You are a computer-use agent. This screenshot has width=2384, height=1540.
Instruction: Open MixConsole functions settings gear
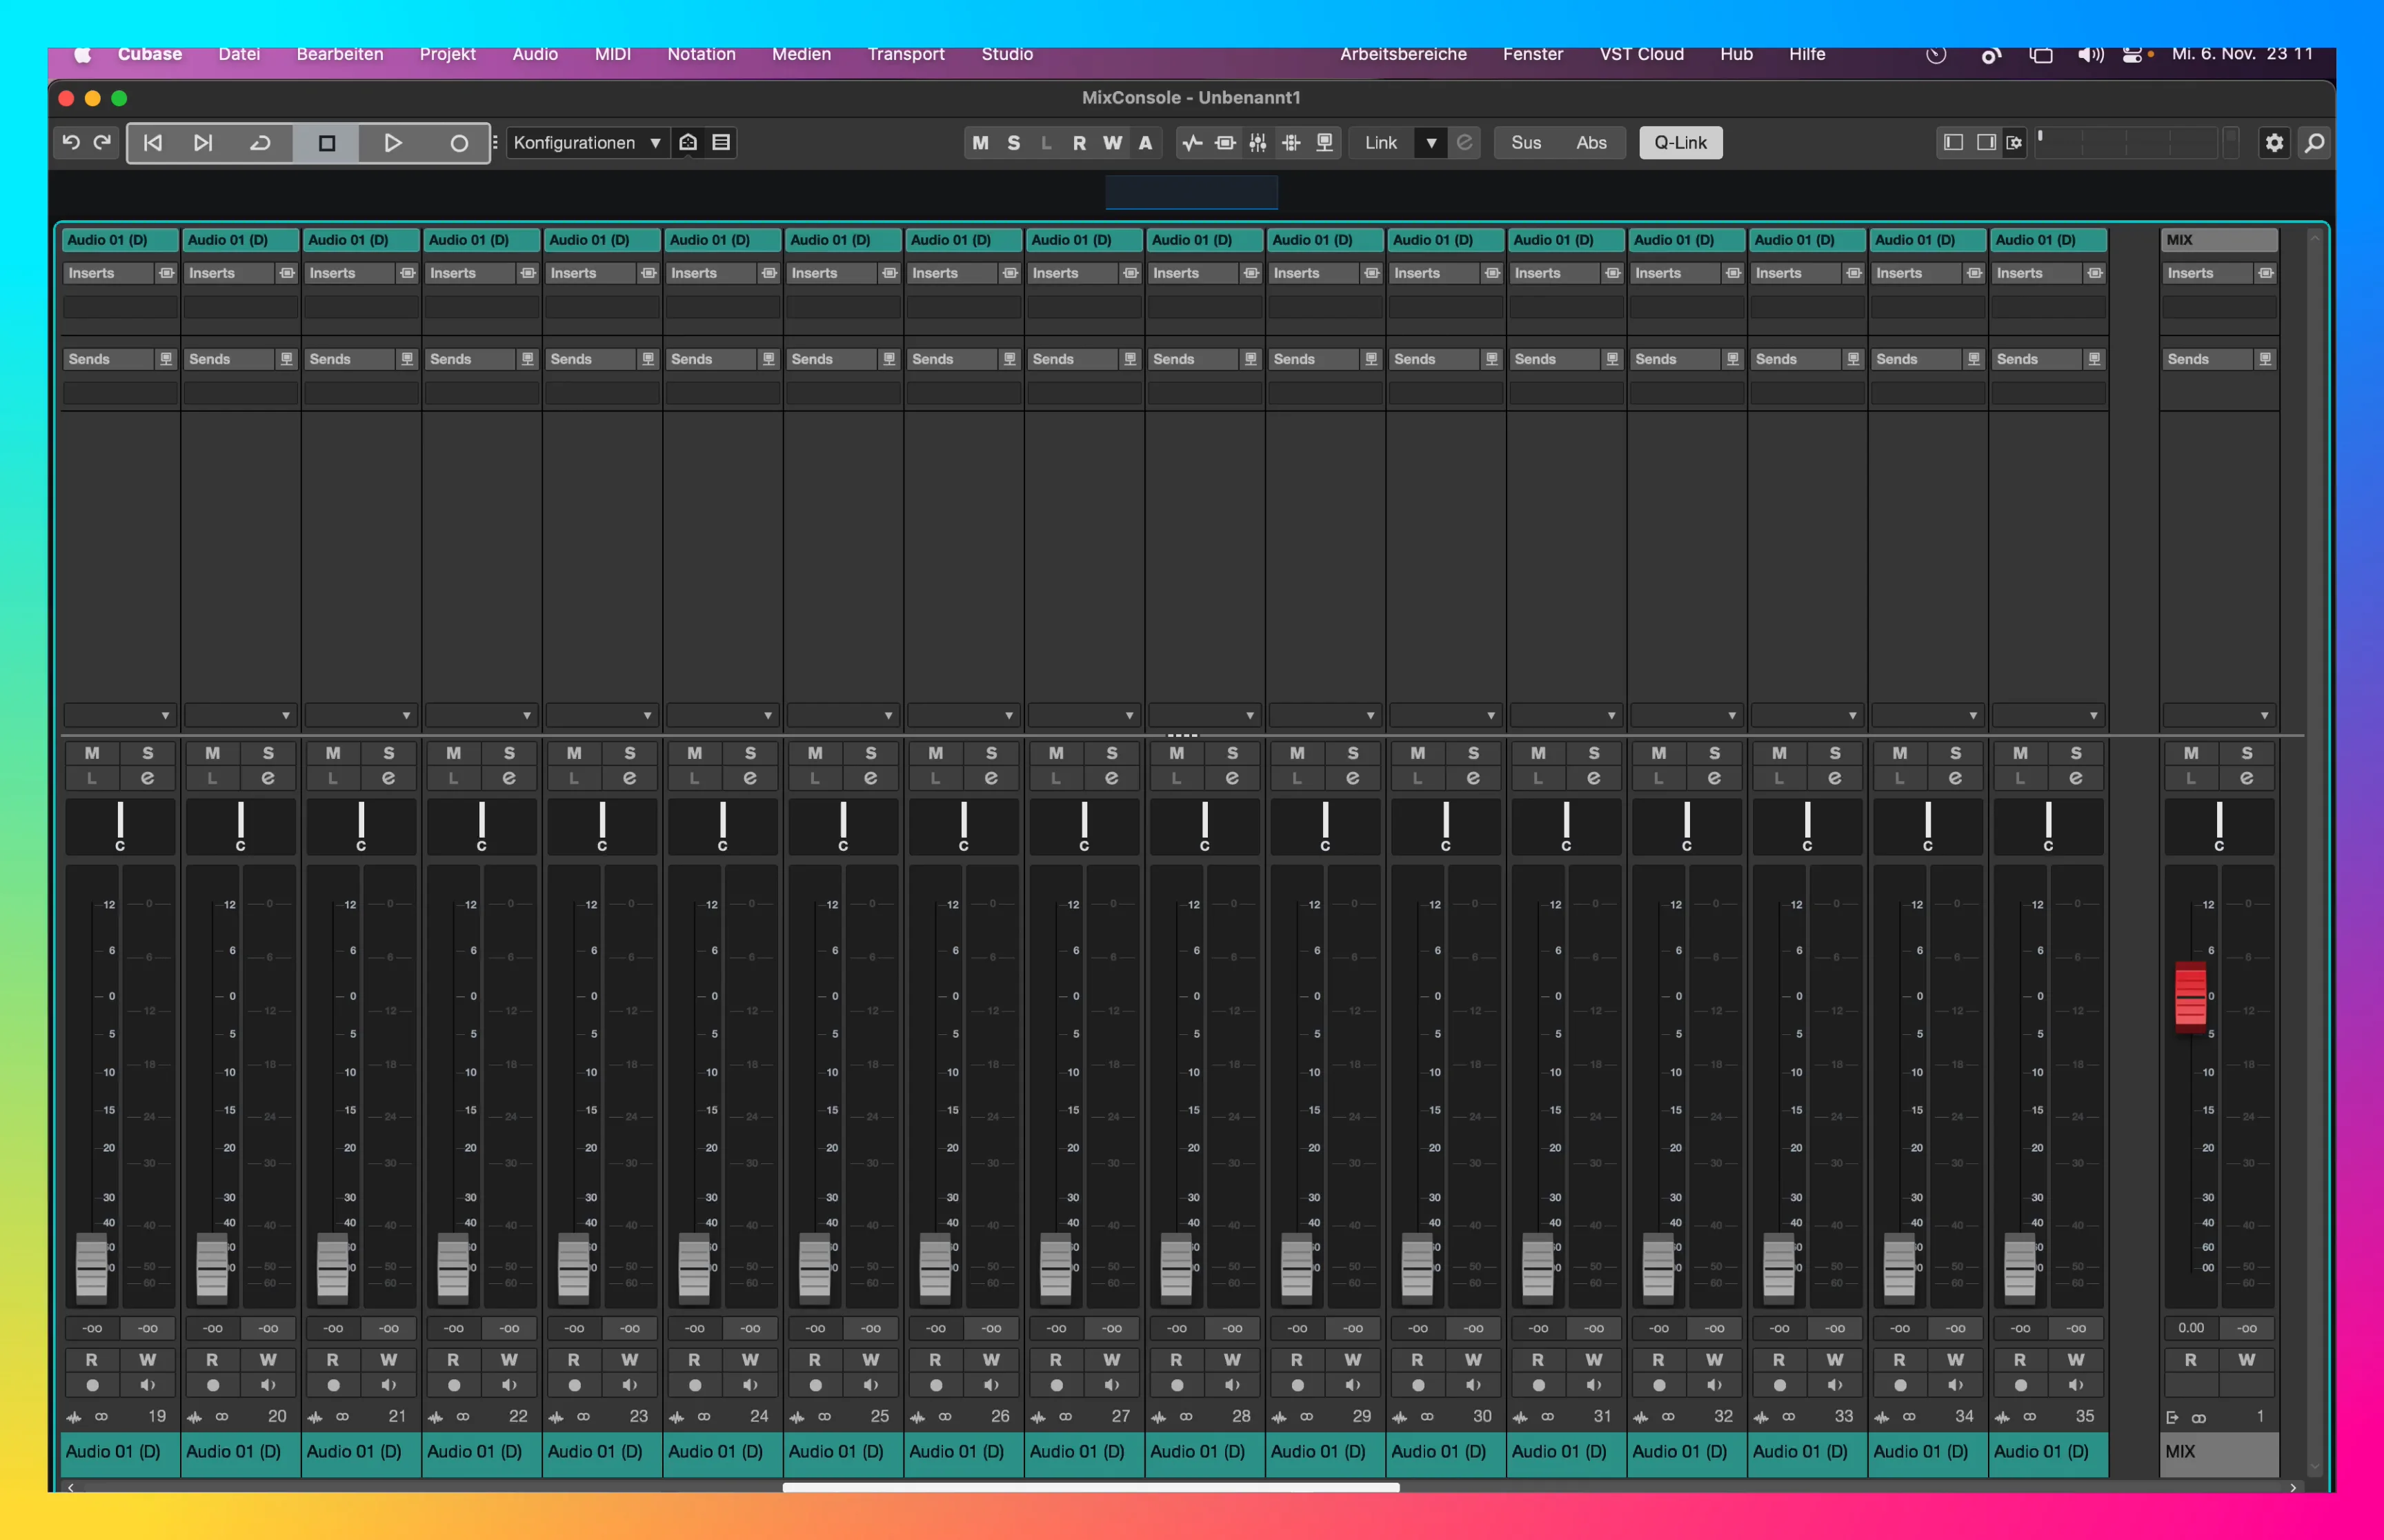(2275, 142)
